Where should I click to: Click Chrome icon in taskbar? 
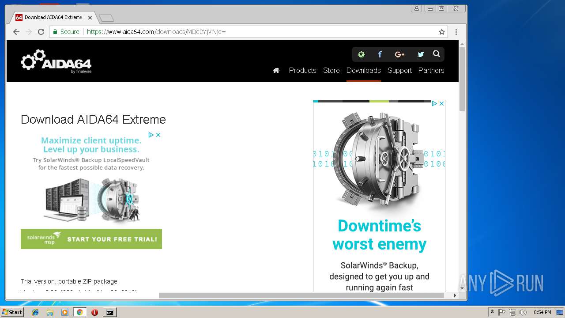click(79, 312)
